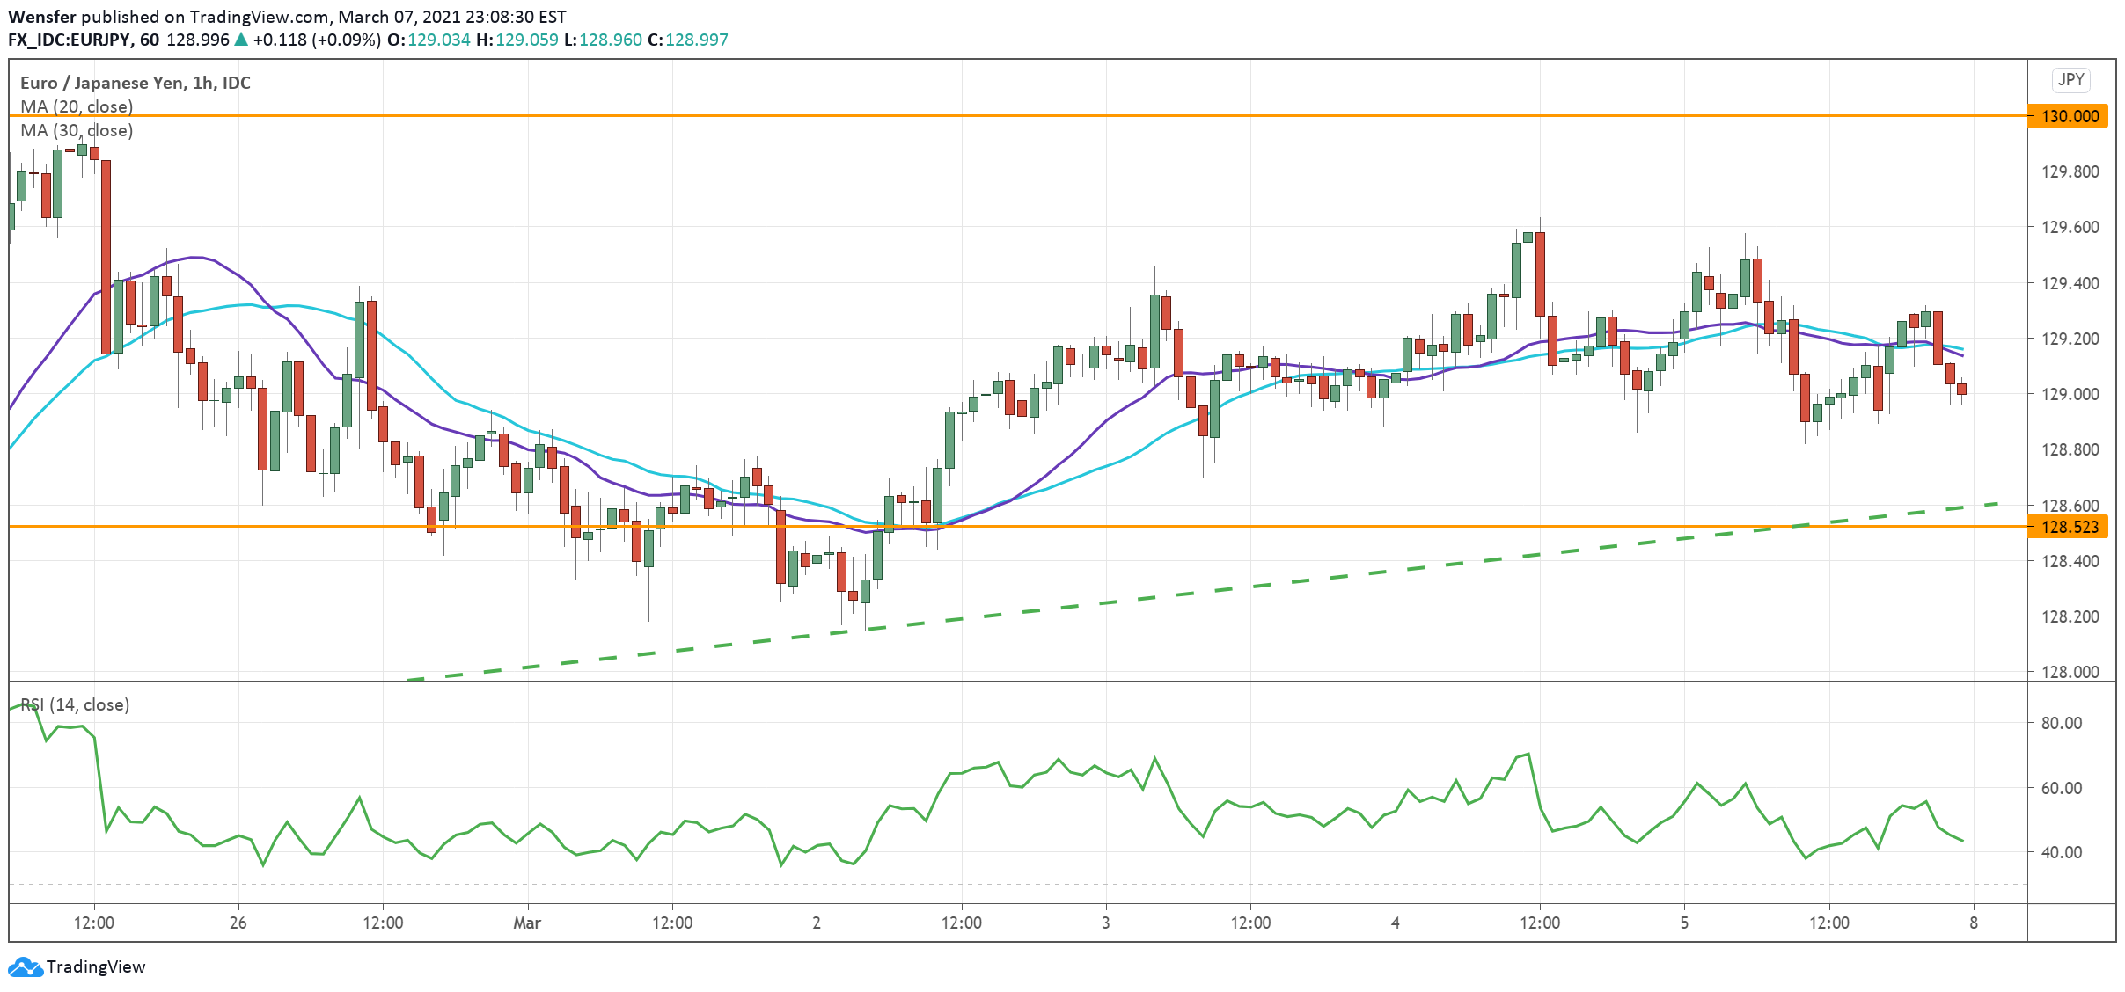This screenshot has width=2125, height=992.
Task: Click the JPY currency label on price scale
Action: coord(2071,79)
